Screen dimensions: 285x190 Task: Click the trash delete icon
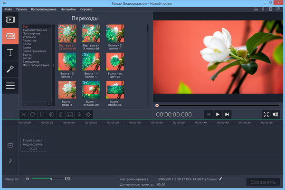(61, 115)
